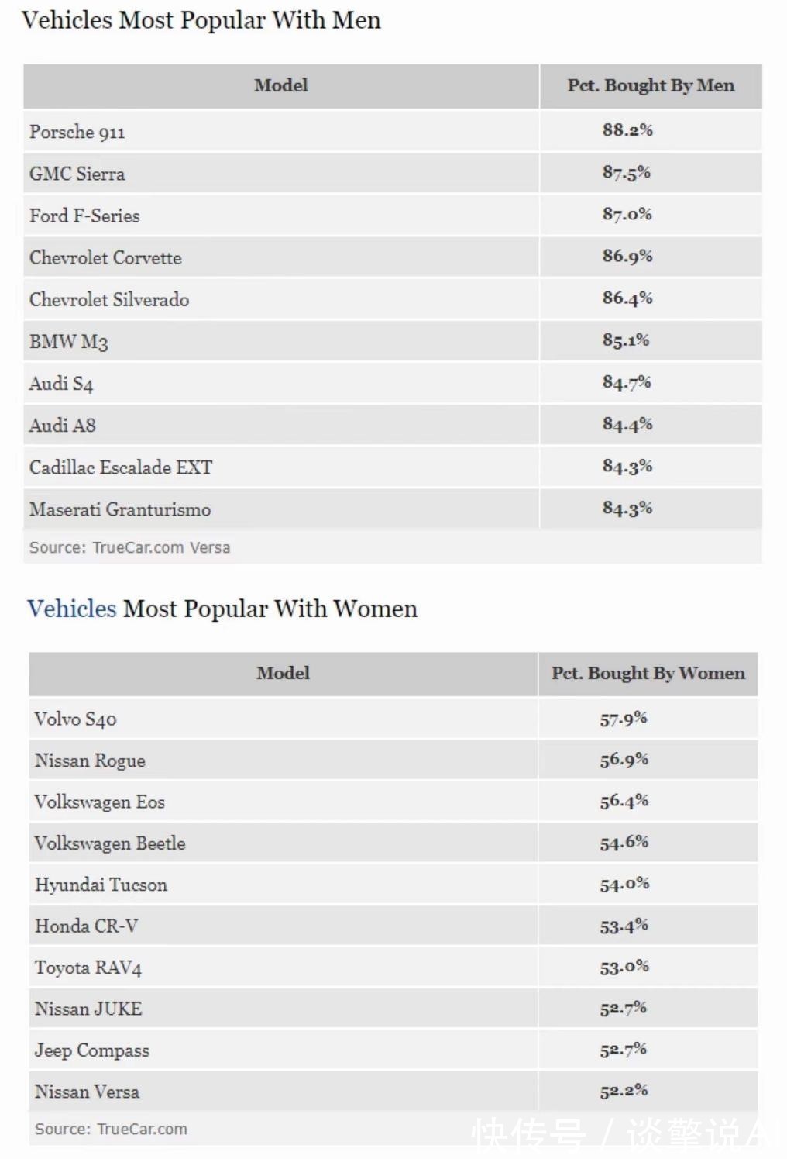Select the Maserati Granturismo model cell
Screen dimensions: 787x1159
tap(120, 509)
